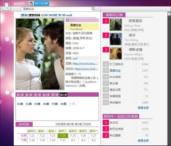Image resolution: width=171 pixels, height=146 pixels.
Task: Toggle favorite heart for 陨落星辰
Action: coord(126,20)
